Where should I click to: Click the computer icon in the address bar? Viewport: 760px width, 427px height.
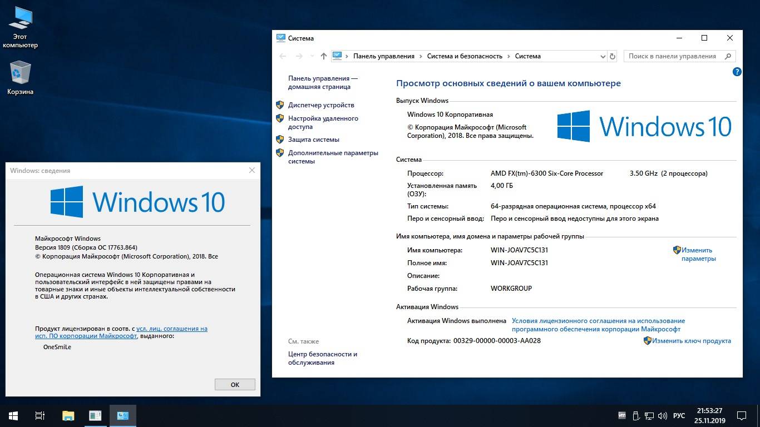point(337,56)
